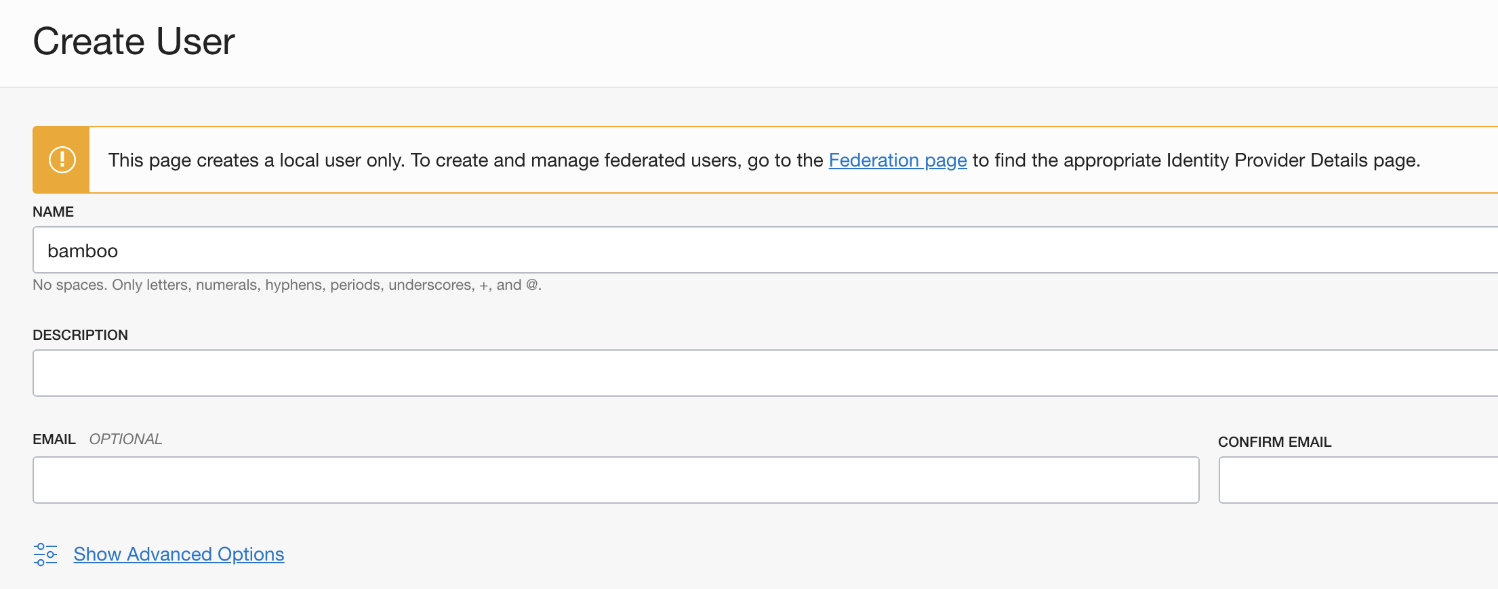Click into the Description input field

click(x=765, y=373)
